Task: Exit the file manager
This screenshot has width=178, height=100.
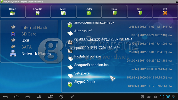Action: (x=165, y=11)
